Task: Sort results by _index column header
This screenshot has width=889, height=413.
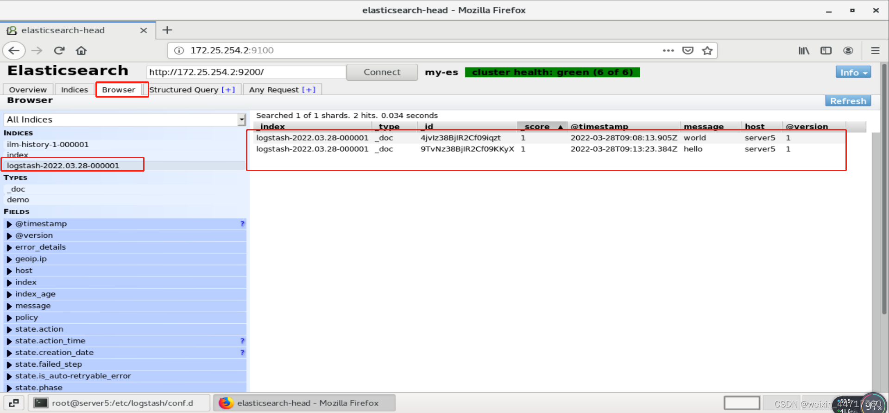Action: (x=312, y=126)
